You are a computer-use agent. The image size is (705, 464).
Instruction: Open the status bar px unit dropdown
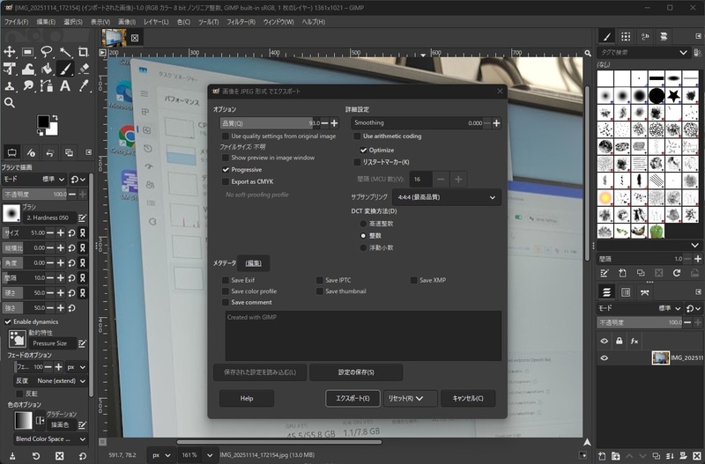[161, 455]
